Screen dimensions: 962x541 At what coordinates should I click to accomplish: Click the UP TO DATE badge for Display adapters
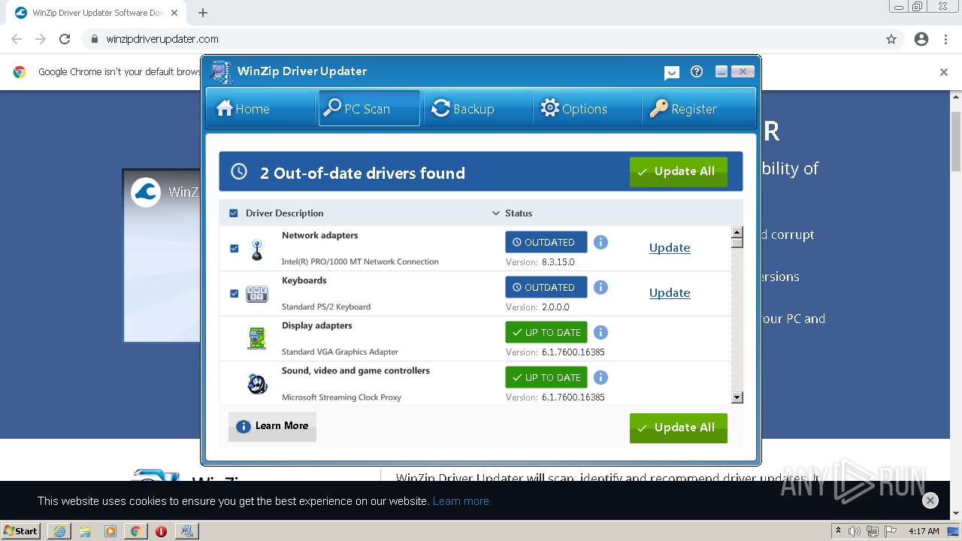[546, 332]
